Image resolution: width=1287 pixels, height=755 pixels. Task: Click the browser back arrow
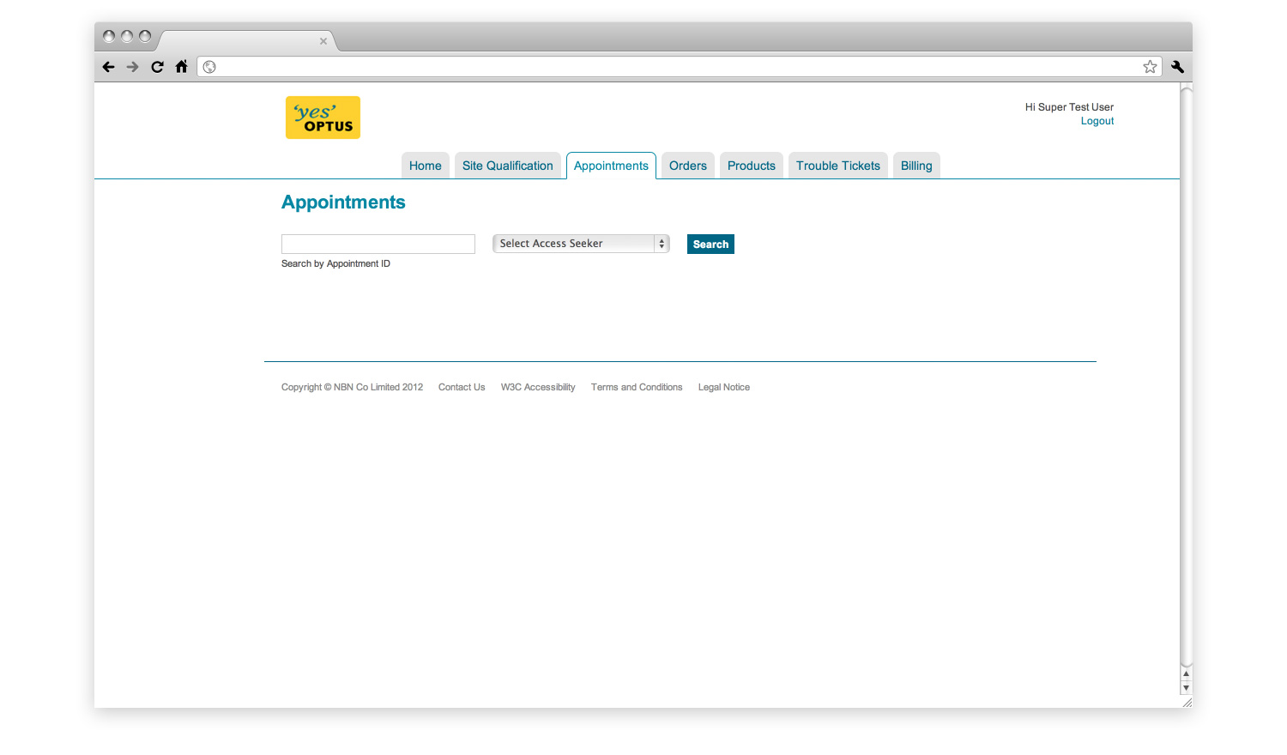click(x=108, y=67)
